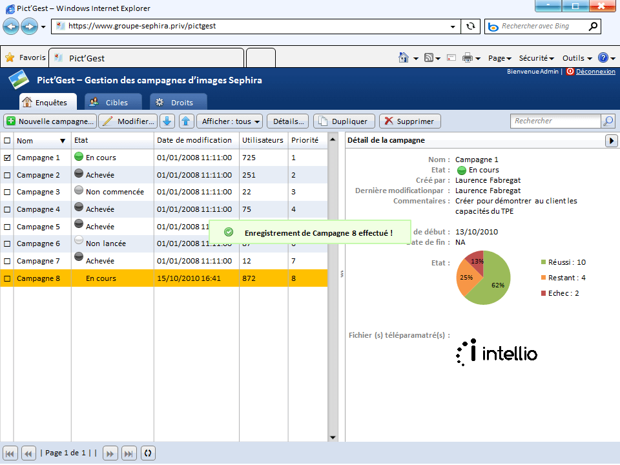The image size is (620, 465).
Task: Open the Sécurité menu dropdown
Action: tap(537, 58)
